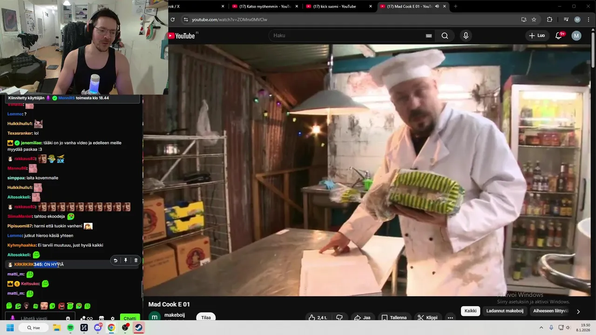Viewport: 596px width, 335px height.
Task: Open more actions menu below the video
Action: point(450,318)
